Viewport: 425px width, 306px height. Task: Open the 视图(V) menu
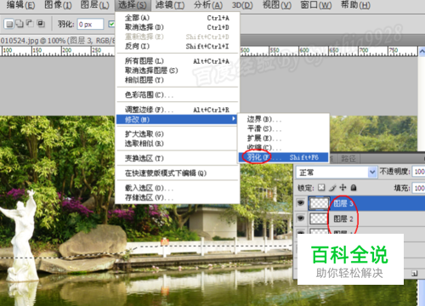click(277, 5)
